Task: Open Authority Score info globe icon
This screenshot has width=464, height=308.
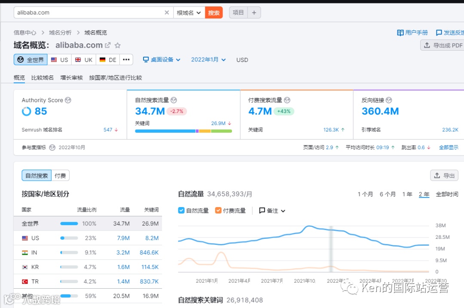Action: 68,100
